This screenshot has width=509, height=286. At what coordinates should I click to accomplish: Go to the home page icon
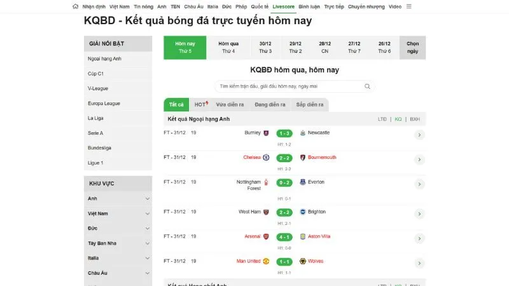[x=75, y=6]
